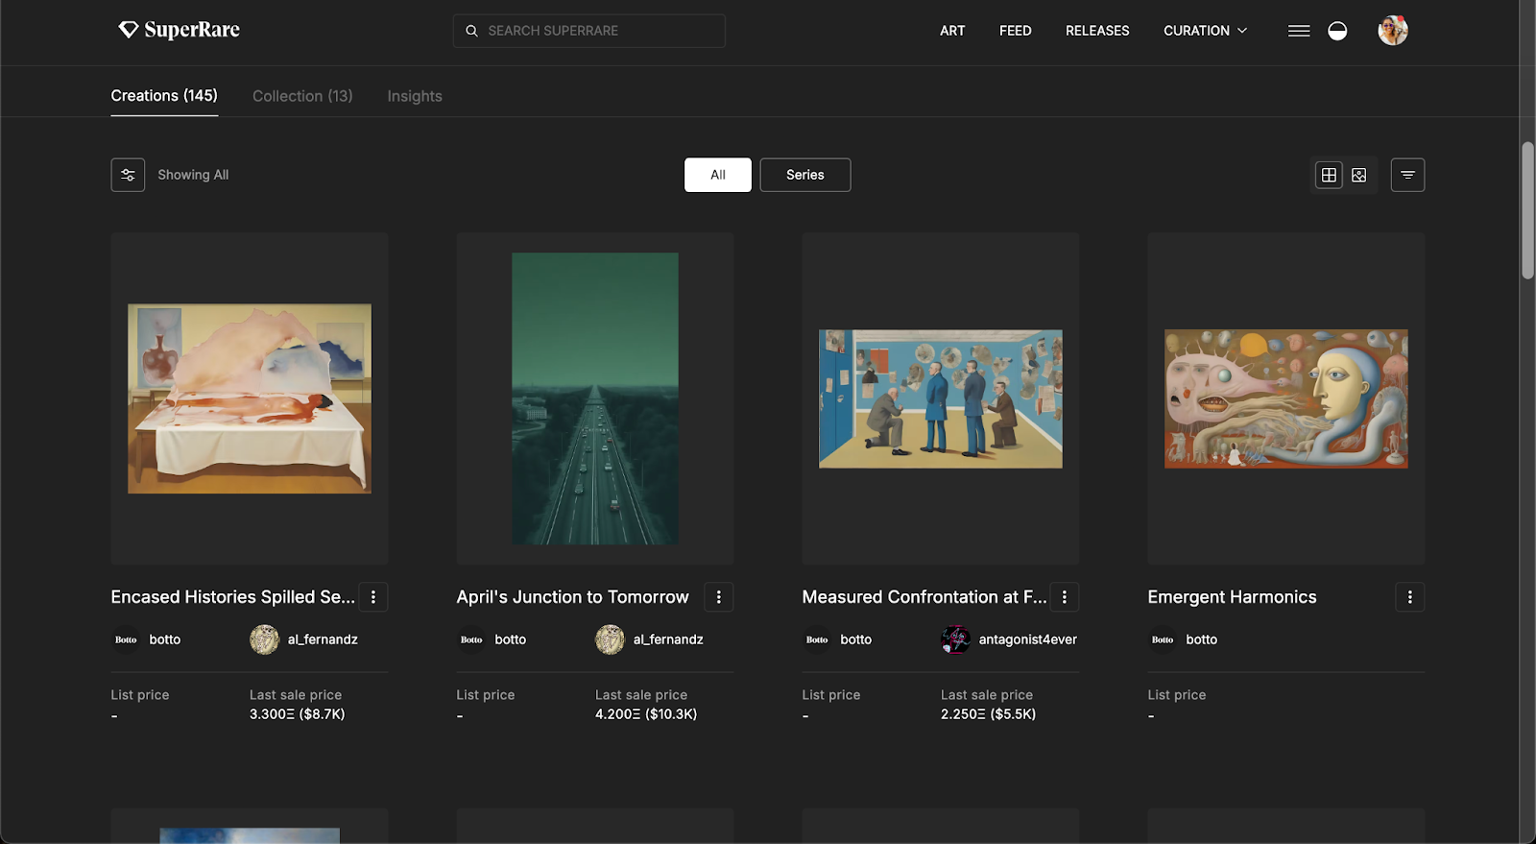Click the Showing All label
This screenshot has height=844, width=1536.
[x=193, y=175]
